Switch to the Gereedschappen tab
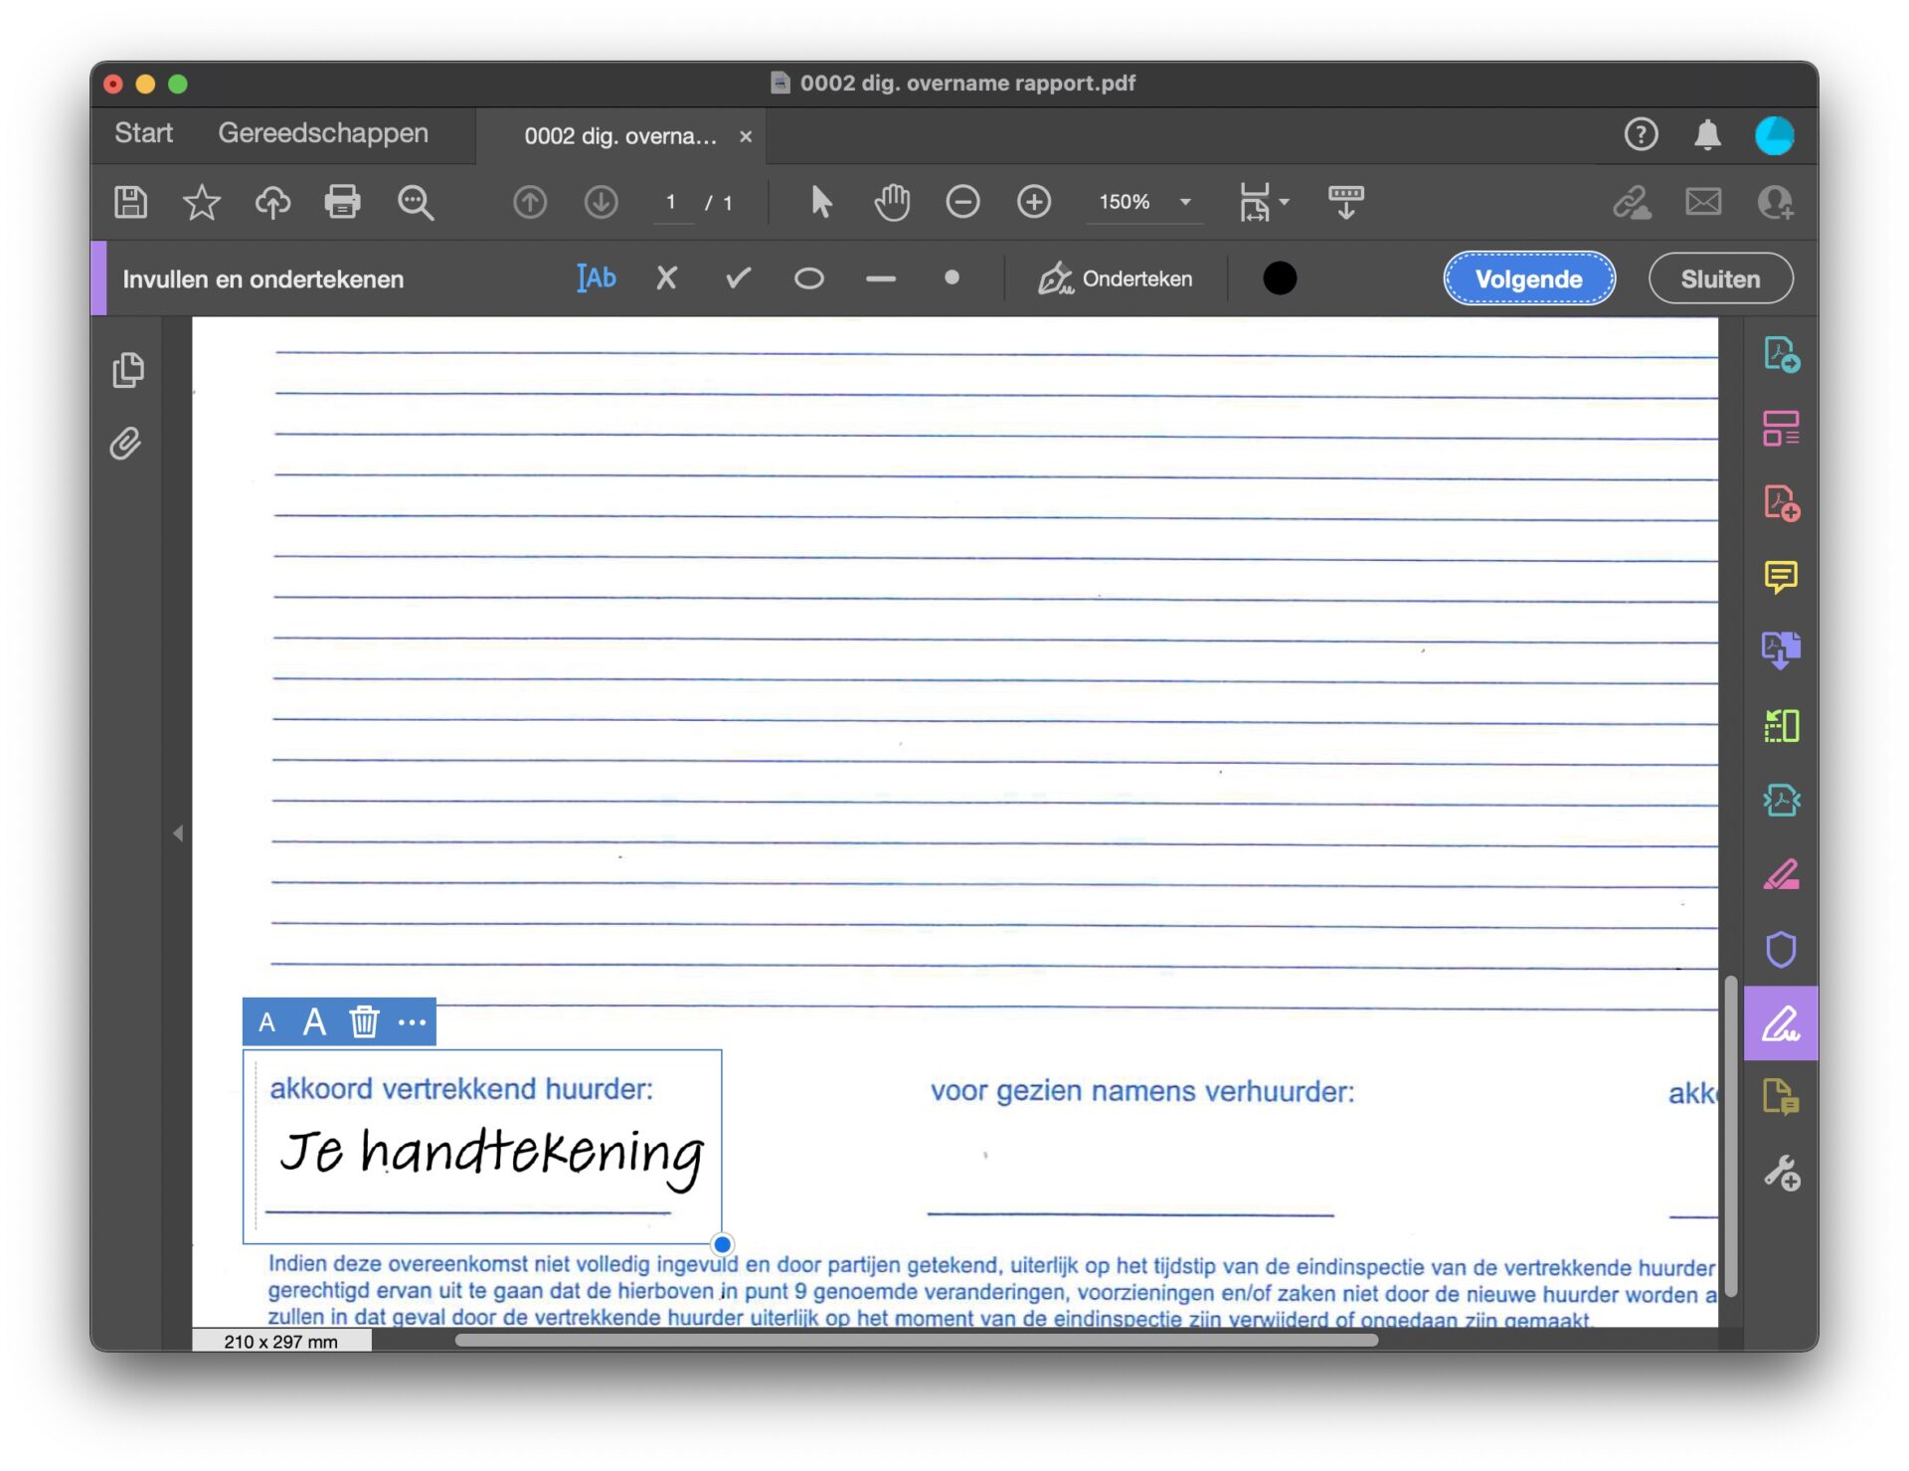Image resolution: width=1909 pixels, height=1471 pixels. pyautogui.click(x=323, y=133)
